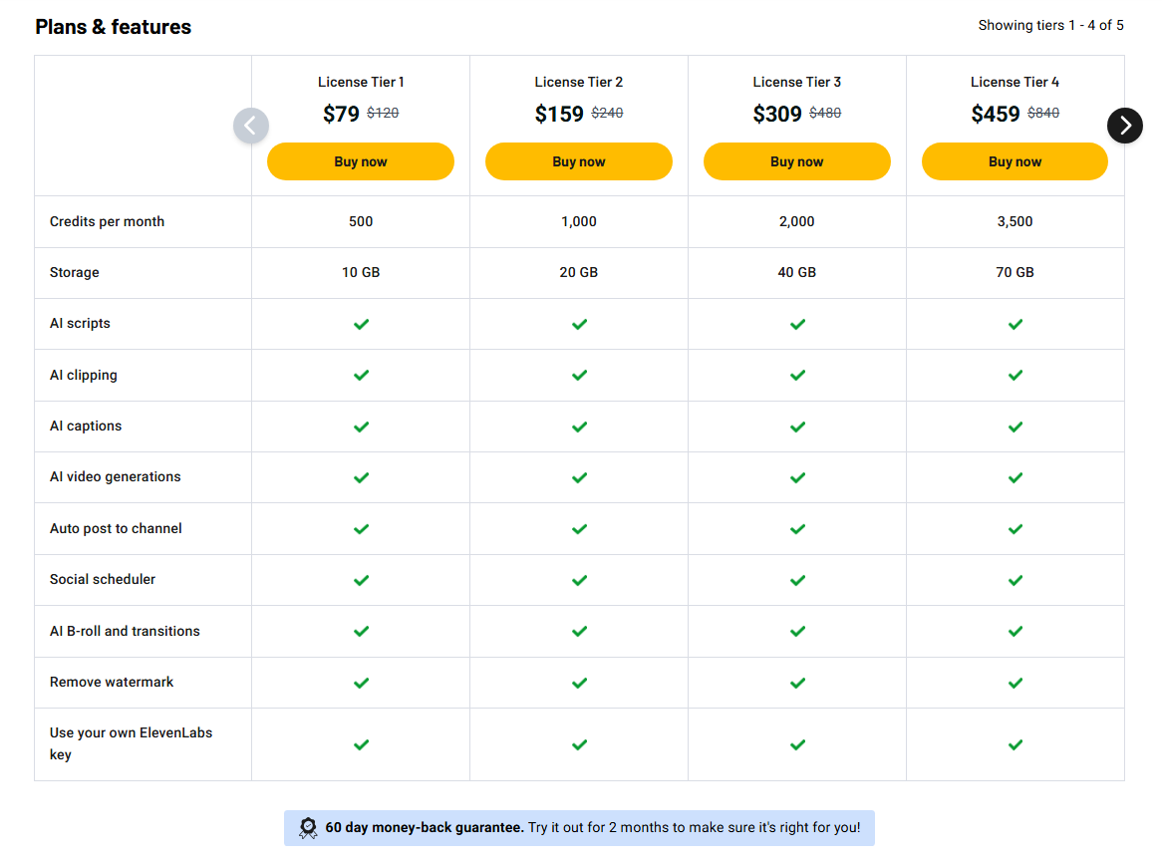This screenshot has width=1162, height=863.
Task: Click the License Tier 3 heading
Action: click(x=797, y=82)
